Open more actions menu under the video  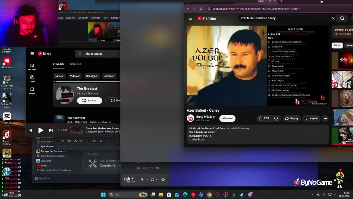point(325,118)
